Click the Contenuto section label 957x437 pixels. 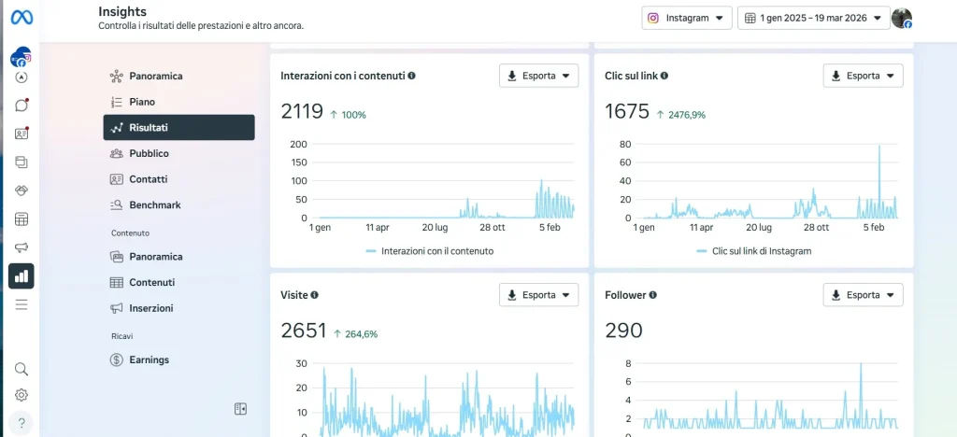click(130, 233)
